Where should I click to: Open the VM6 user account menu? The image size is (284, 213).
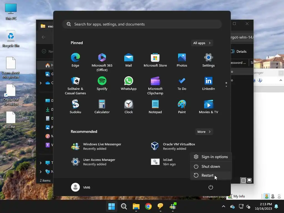pyautogui.click(x=81, y=187)
